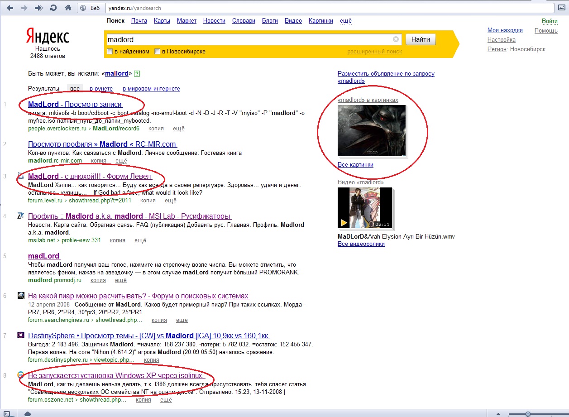Adjust the zoom slider handle in status bar

[x=528, y=414]
